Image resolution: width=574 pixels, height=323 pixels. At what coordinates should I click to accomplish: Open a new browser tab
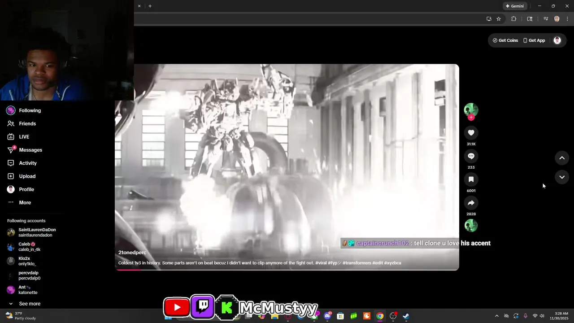150,6
